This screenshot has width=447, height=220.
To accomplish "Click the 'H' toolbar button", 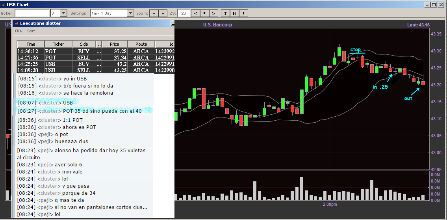I will (234, 13).
